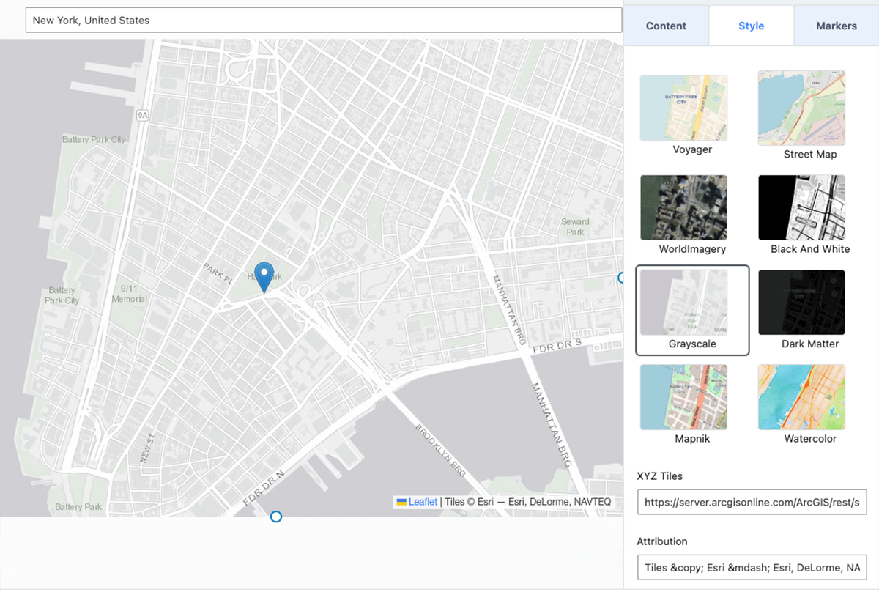Click the 9/11 Memorial map label
Viewport: 879px width, 592px height.
click(x=129, y=294)
